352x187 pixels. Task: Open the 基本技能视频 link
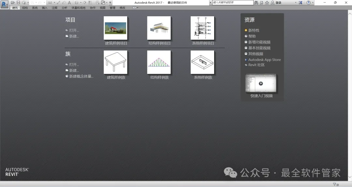(259, 48)
